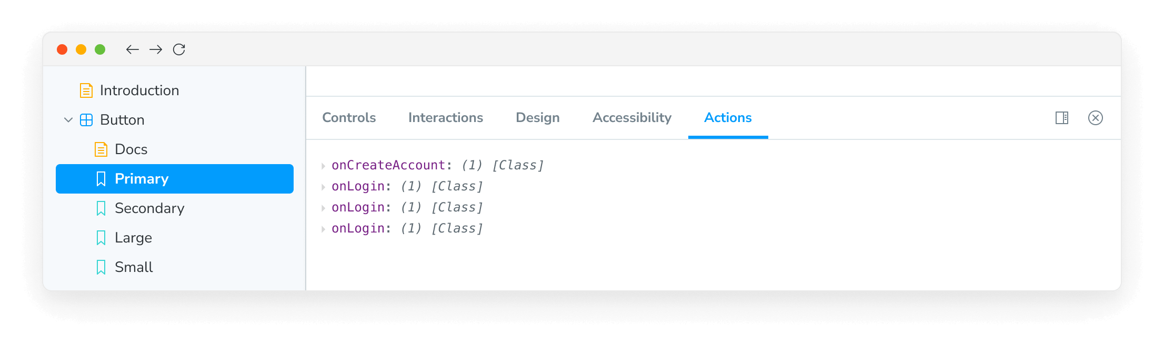Collapse the Button component tree
Image resolution: width=1164 pixels, height=344 pixels.
(x=68, y=119)
